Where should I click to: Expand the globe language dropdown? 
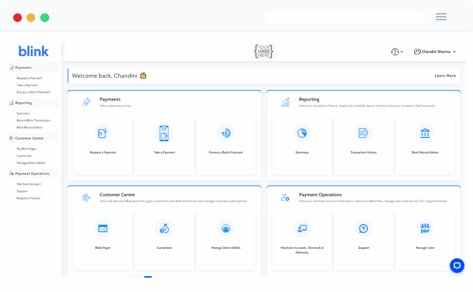397,51
